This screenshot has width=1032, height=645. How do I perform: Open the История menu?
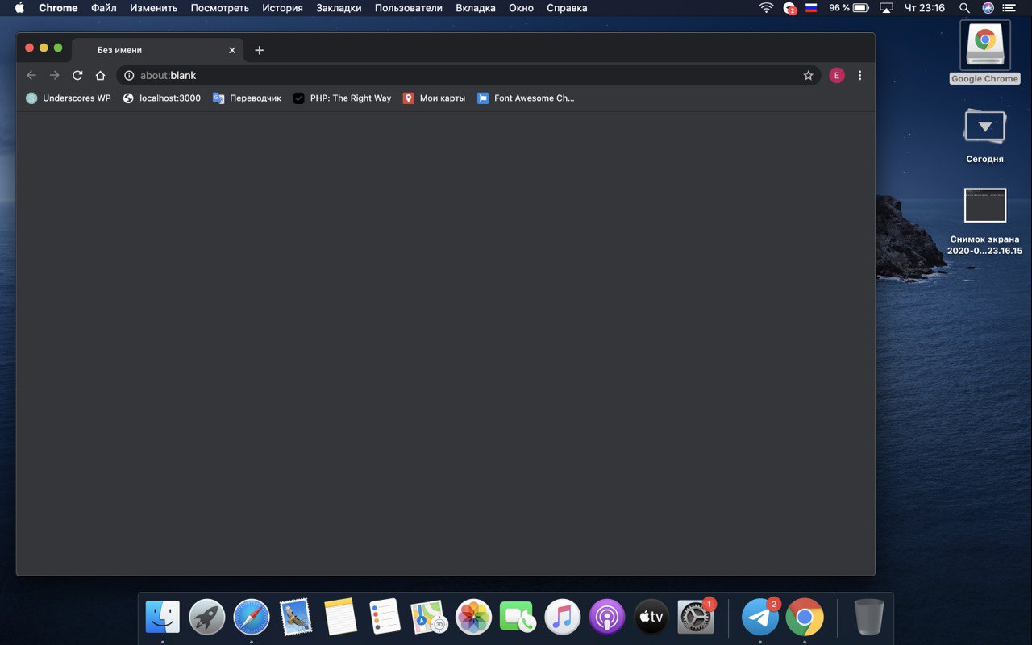tap(282, 8)
